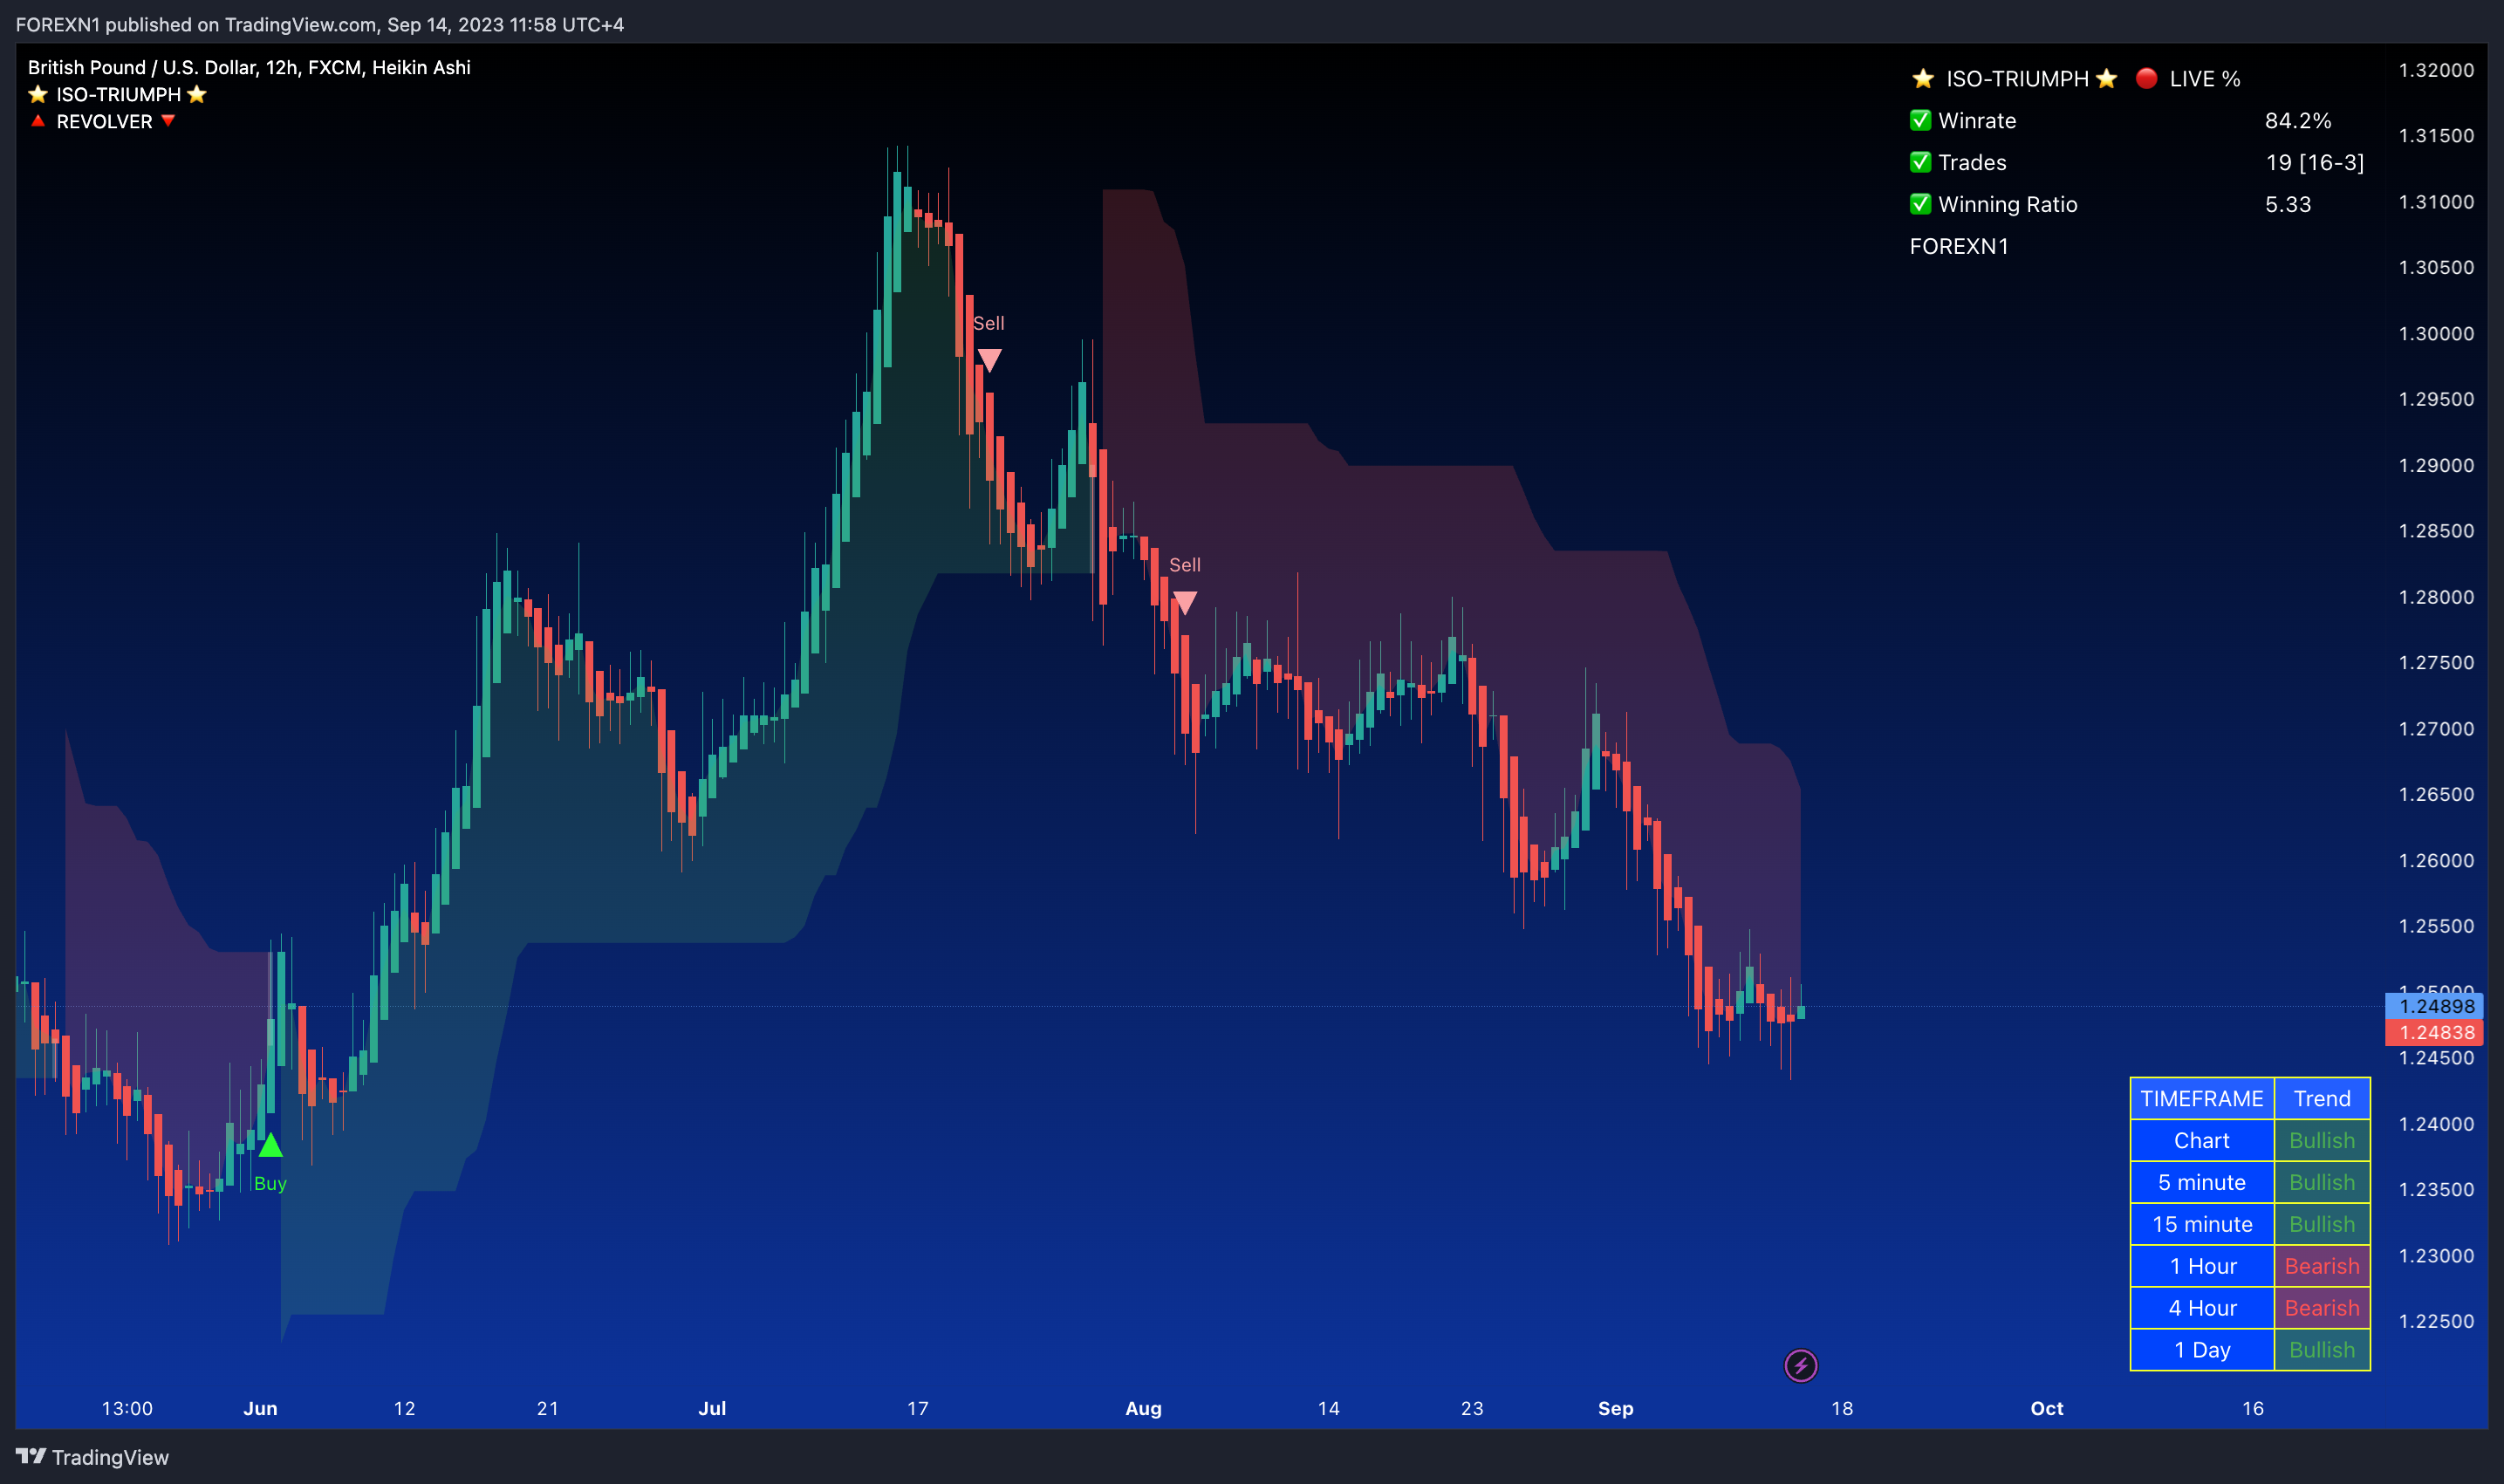Screen dimensions: 2504x1484
Task: Click the 13:00 time axis label
Action: tap(127, 1408)
